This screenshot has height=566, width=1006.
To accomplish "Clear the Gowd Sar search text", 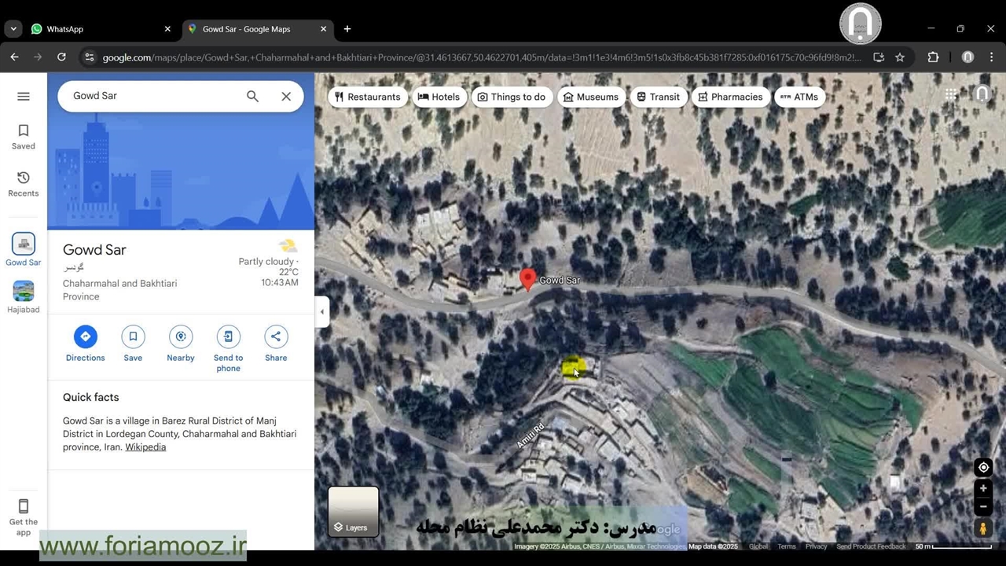I will pyautogui.click(x=286, y=96).
